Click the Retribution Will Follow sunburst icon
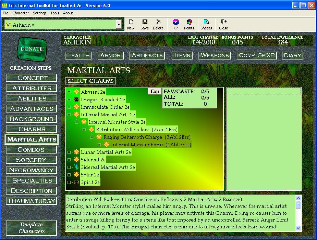The height and width of the screenshot is (240, 317). (92, 129)
